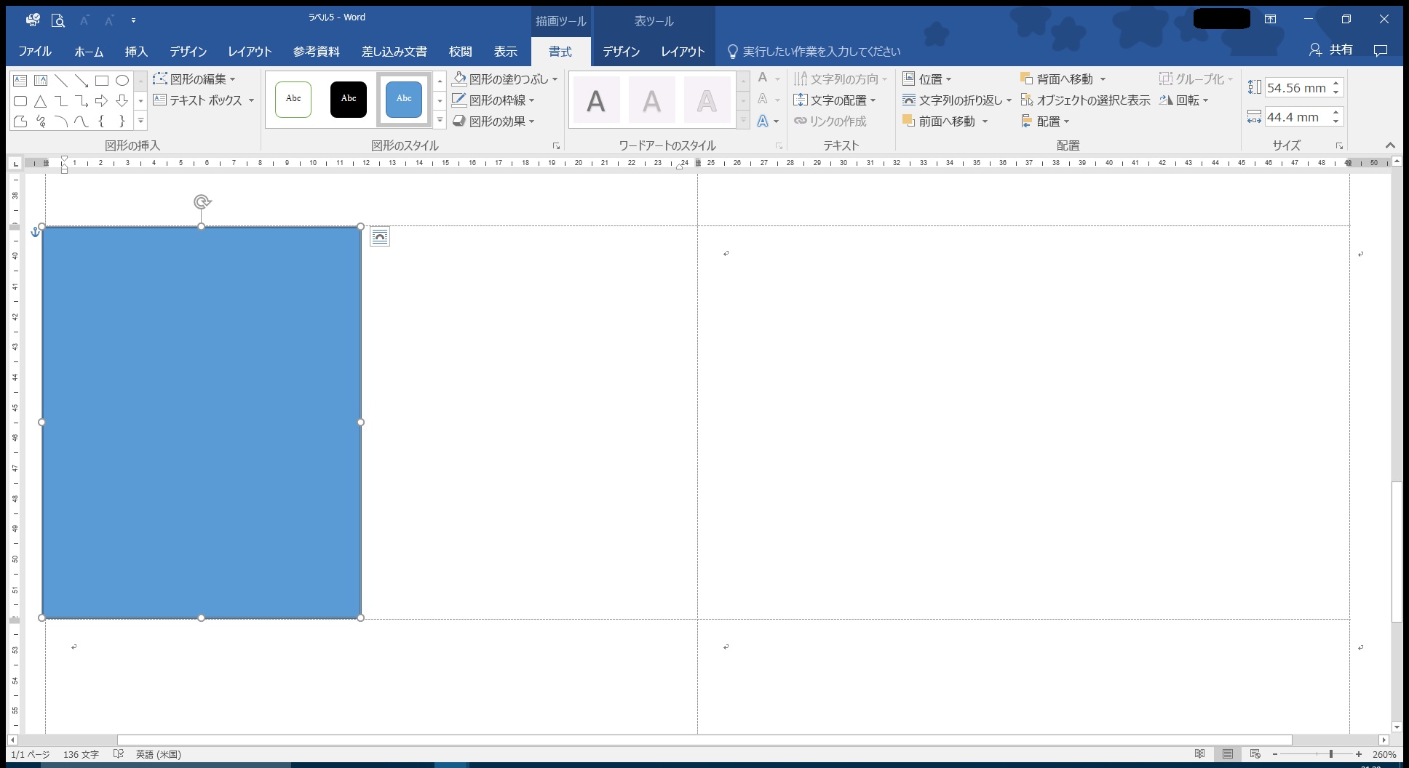Expand the shape gallery more button

tap(141, 121)
